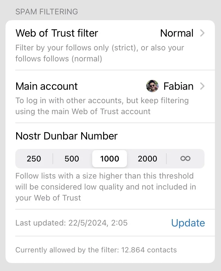Viewport: 221px width, 271px height.
Task: Tap the Fabian account name
Action: [x=178, y=86]
